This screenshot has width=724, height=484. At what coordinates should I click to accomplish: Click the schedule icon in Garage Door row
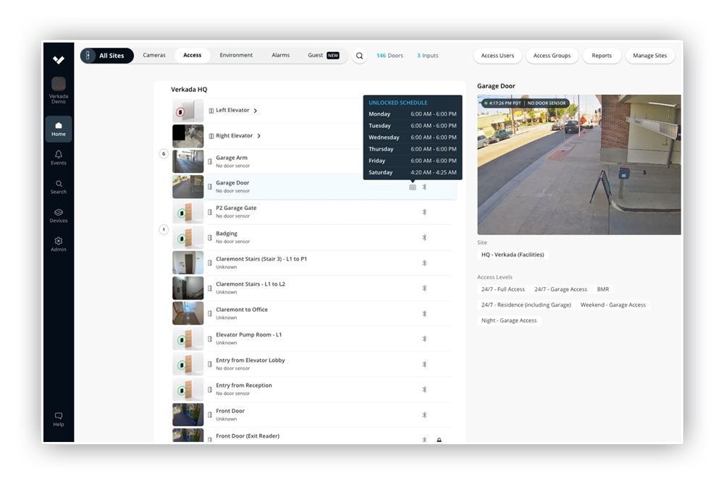pos(413,187)
